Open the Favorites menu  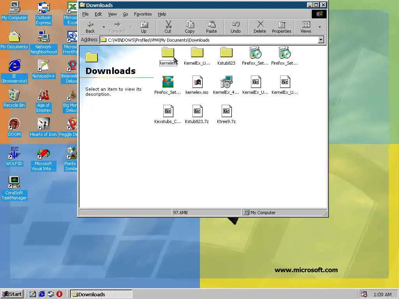click(143, 14)
